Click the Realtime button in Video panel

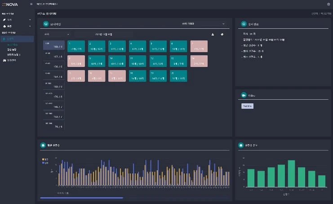247,106
